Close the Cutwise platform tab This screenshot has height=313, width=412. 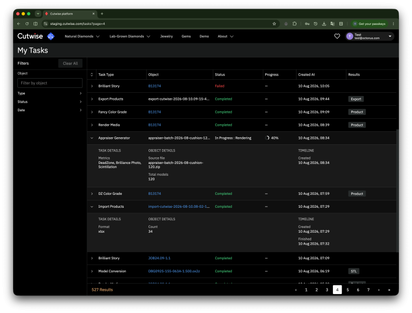pos(93,14)
